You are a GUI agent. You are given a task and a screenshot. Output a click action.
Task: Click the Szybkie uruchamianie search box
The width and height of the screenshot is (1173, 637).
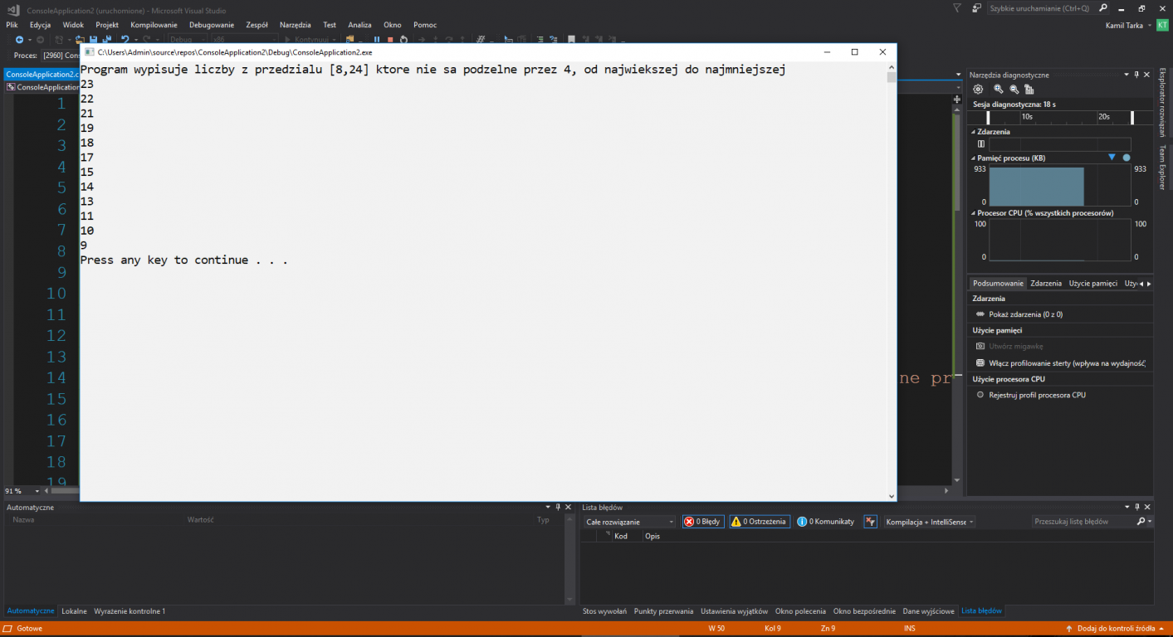click(1042, 7)
